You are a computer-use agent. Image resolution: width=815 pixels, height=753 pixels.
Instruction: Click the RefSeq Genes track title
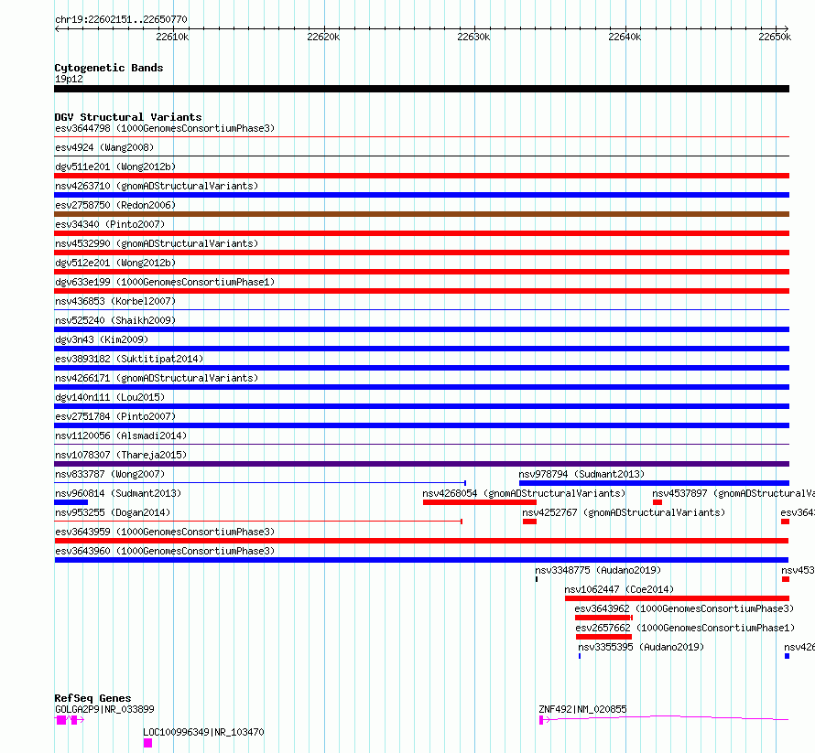pos(92,698)
